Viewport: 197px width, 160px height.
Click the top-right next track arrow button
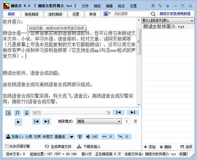point(133,112)
